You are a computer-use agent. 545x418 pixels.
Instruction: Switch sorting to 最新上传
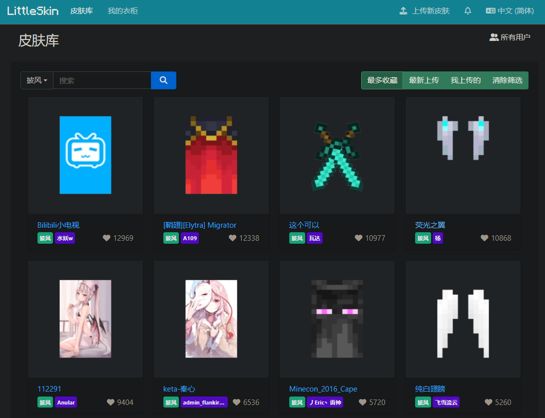tap(424, 80)
